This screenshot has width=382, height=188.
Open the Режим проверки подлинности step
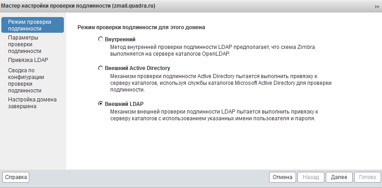tap(33, 25)
